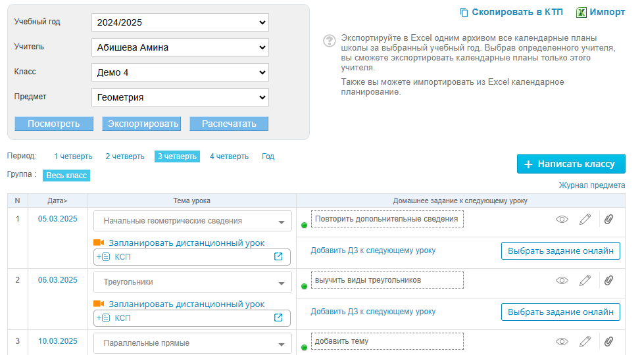
Task: Switch to 4 четверть period
Action: 229,156
